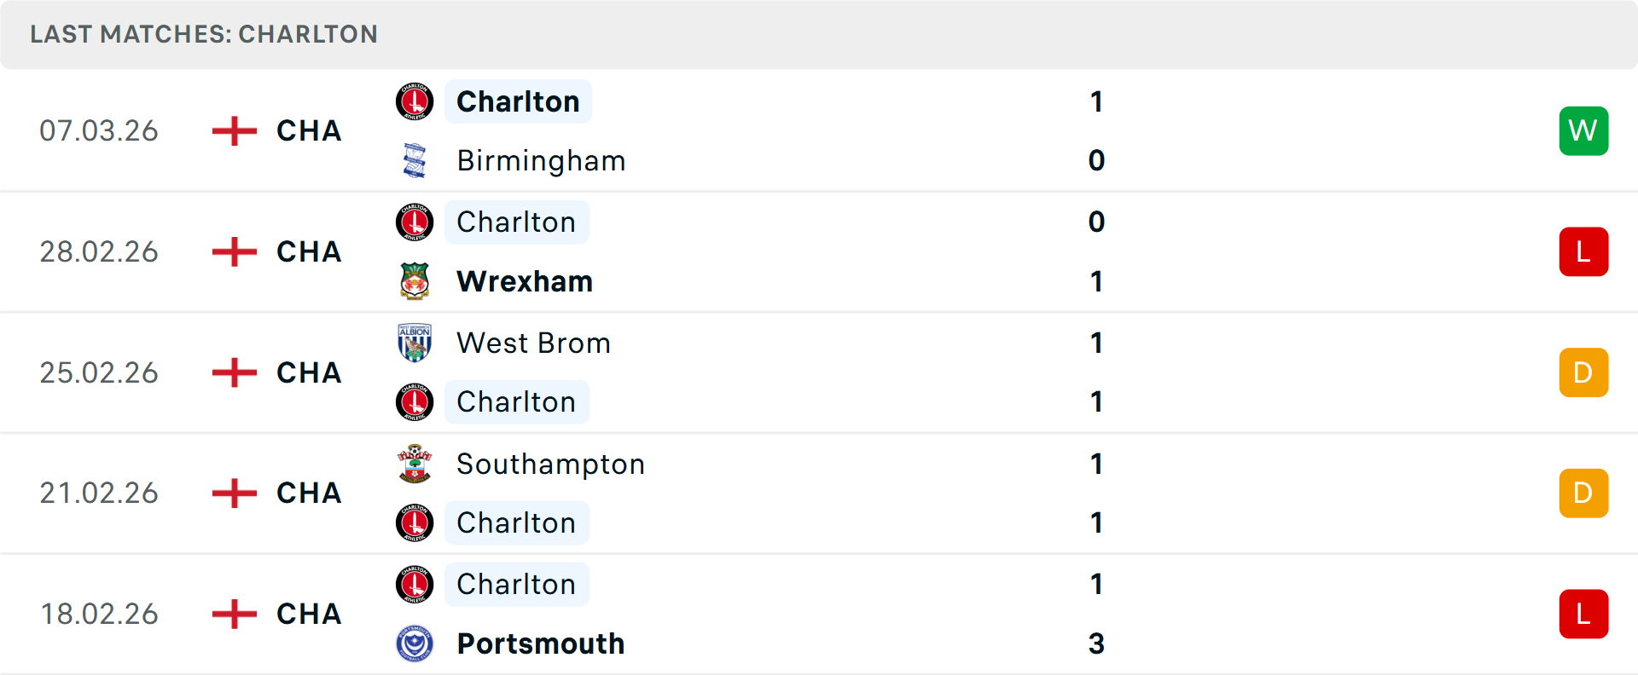Screen dimensions: 1638x675
Task: Click the Birmingham club crest icon
Action: 415,160
